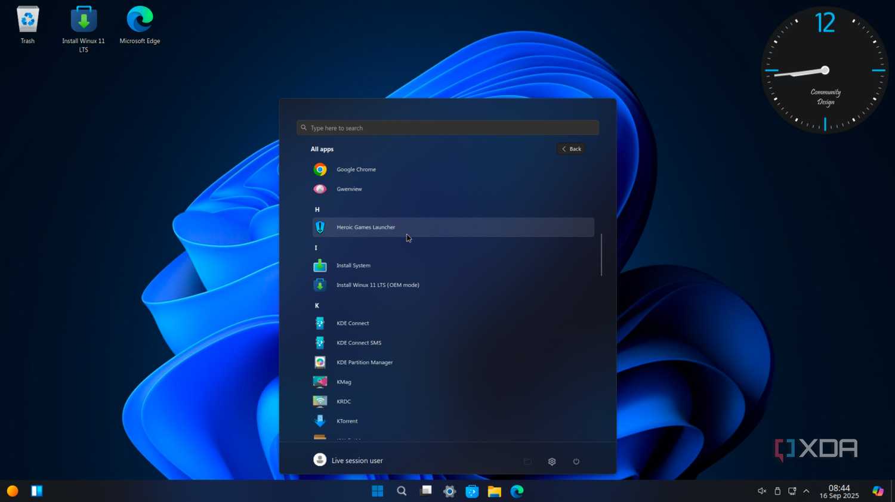Click the KMag magnifier icon
This screenshot has width=895, height=502.
tap(320, 382)
